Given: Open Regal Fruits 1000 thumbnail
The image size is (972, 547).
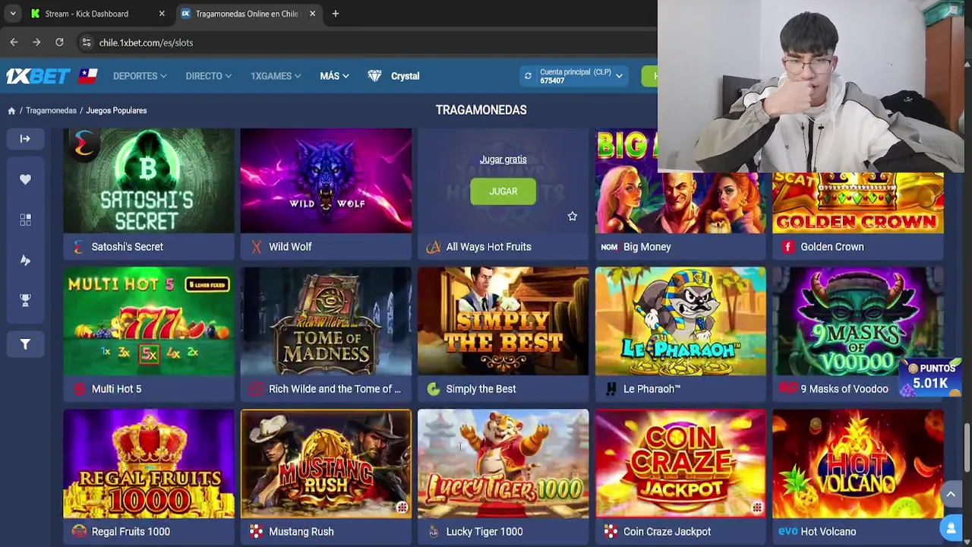Looking at the screenshot, I should (149, 463).
